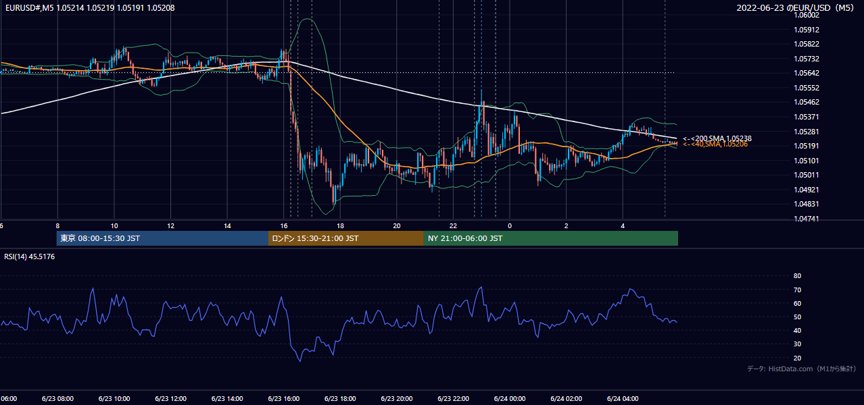Click price axis value 1.05642
This screenshot has width=864, height=405.
[806, 73]
